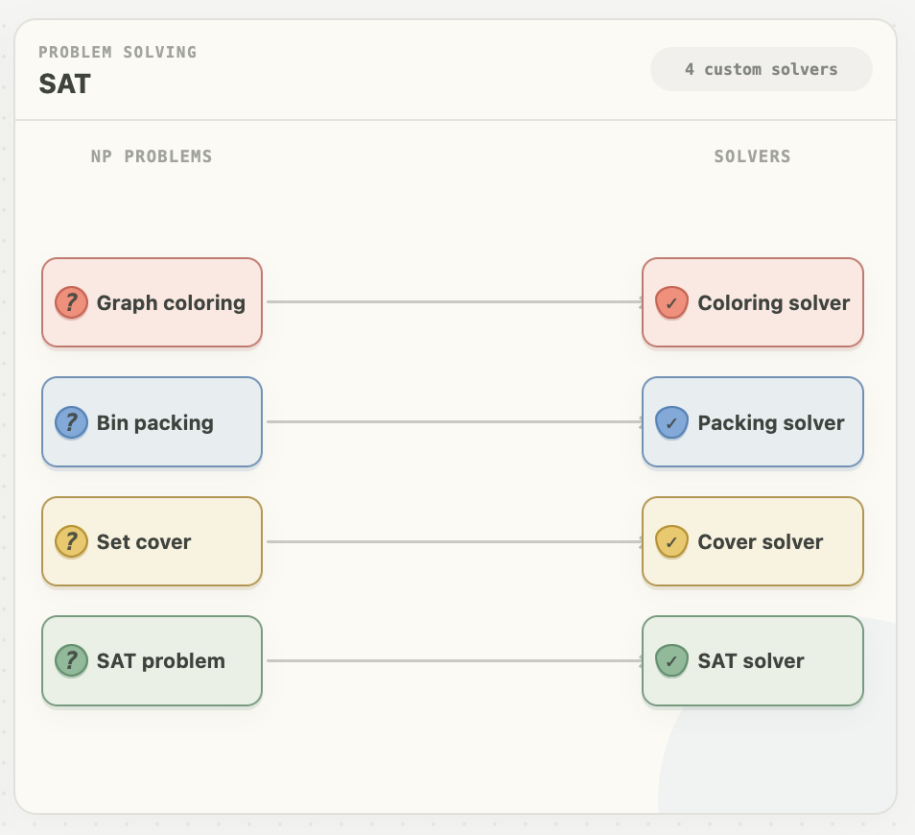Click the NP PROBLEMS column header
Viewport: 915px width, 835px height.
[152, 156]
